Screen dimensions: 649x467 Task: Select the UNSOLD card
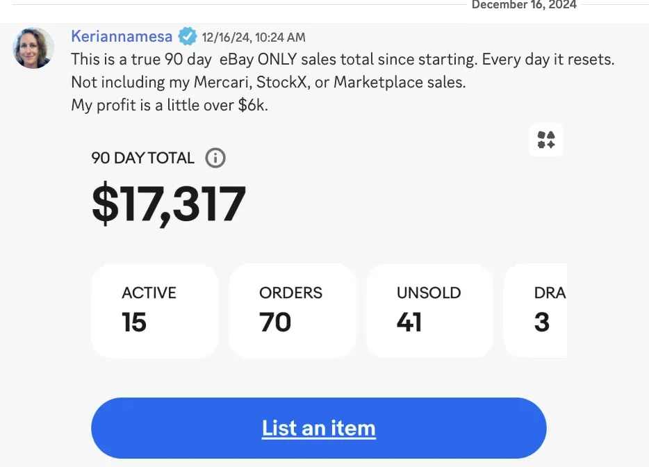coord(429,311)
